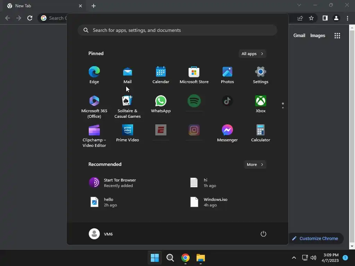Launch the Photos app
This screenshot has width=355, height=266.
[227, 75]
